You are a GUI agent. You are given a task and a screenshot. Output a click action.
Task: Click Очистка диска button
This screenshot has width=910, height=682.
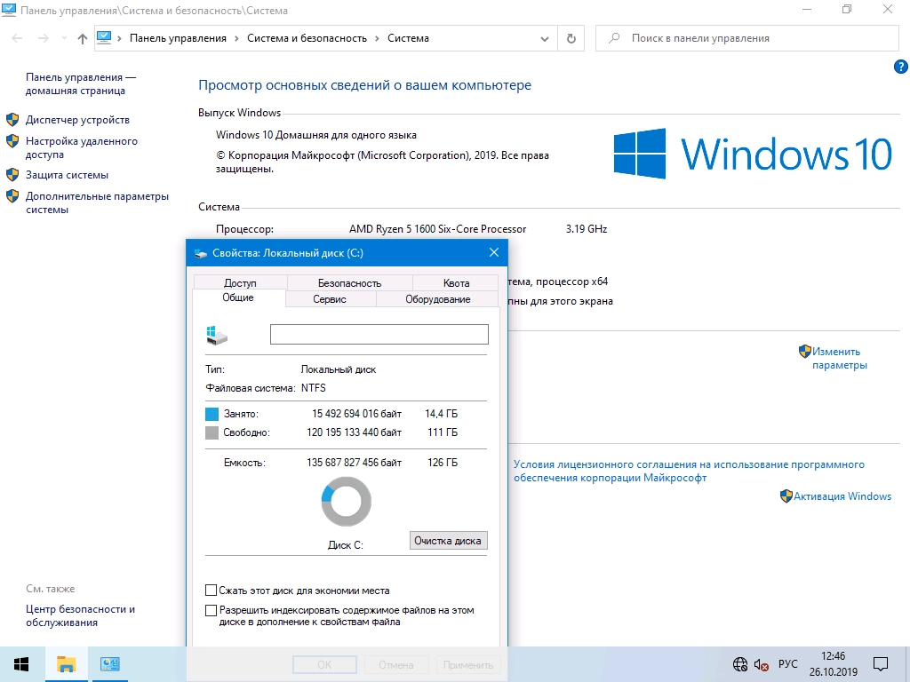448,541
